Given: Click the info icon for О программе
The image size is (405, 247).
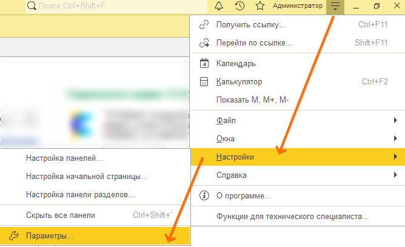Looking at the screenshot, I should click(204, 196).
